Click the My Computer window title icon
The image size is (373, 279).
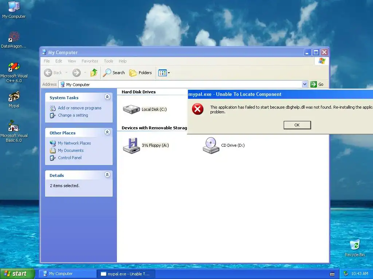click(44, 52)
